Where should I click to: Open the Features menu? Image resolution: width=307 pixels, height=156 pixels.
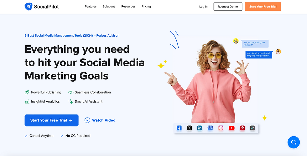point(91,7)
